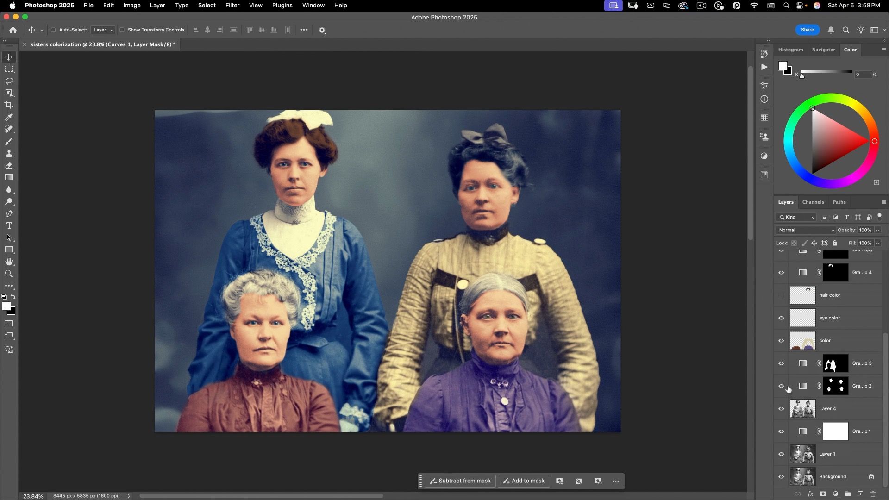The height and width of the screenshot is (500, 889).
Task: Open the Auto-Select Layer dropdown
Action: click(103, 30)
